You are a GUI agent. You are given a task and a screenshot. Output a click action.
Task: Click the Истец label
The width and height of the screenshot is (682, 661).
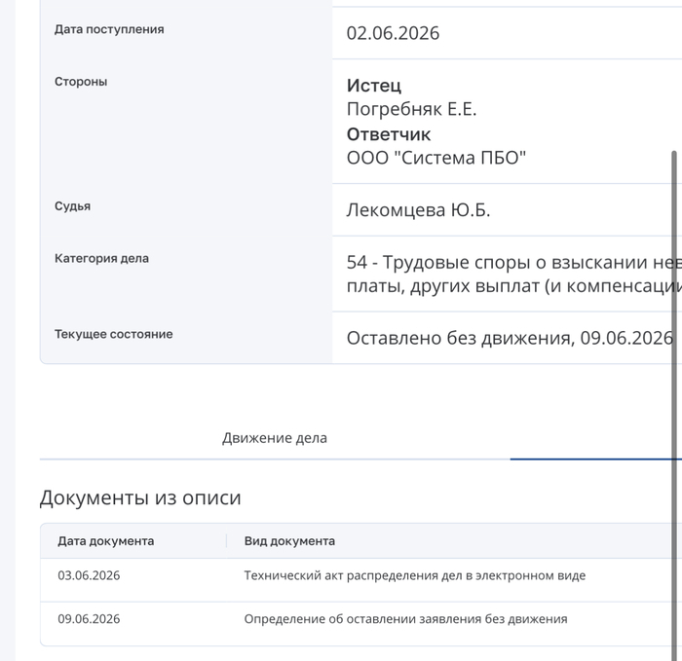coord(373,86)
